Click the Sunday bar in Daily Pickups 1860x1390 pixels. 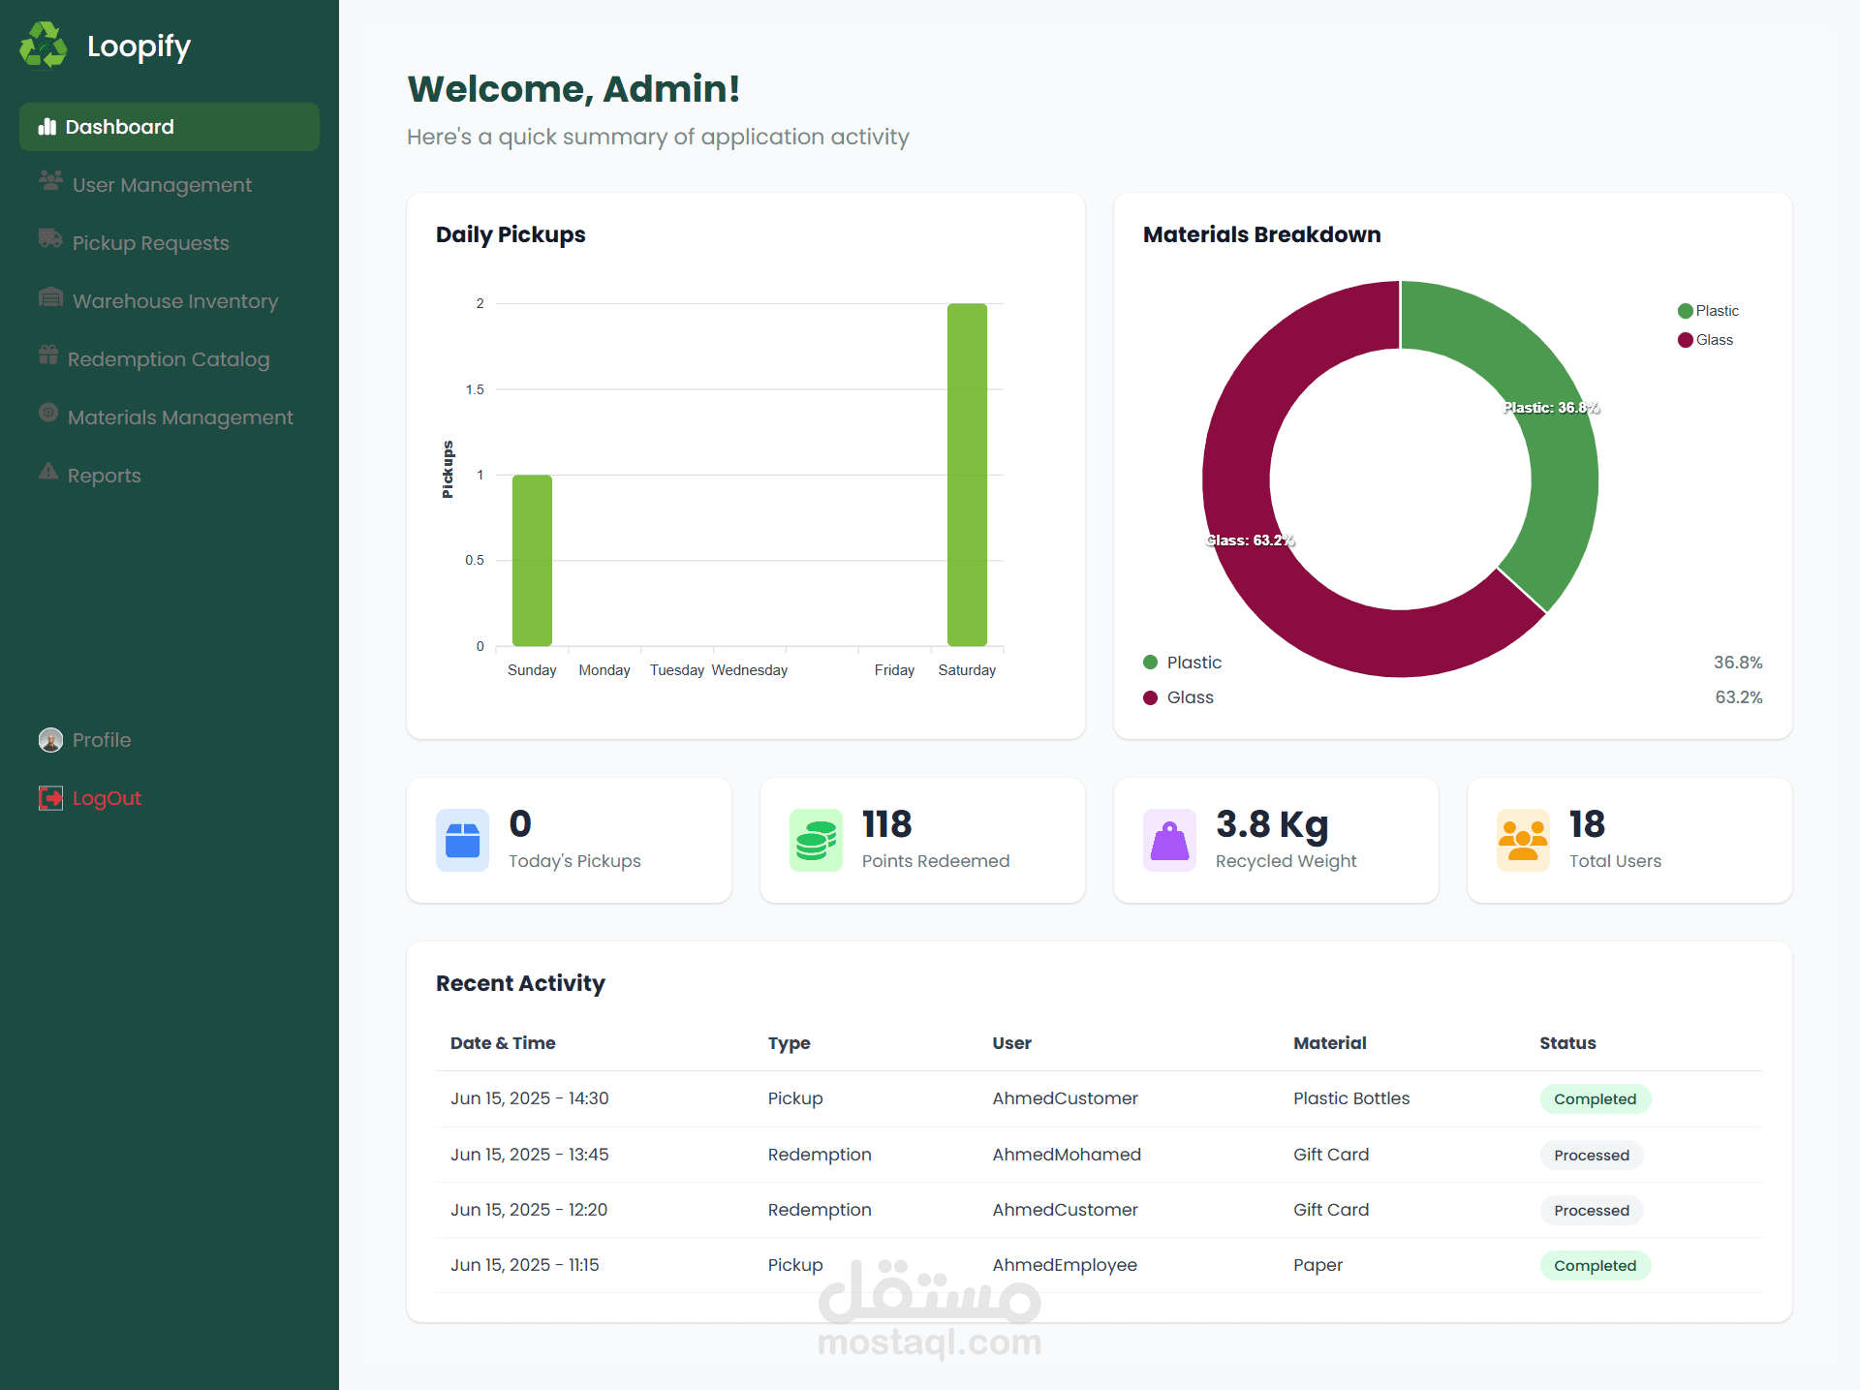[x=532, y=560]
